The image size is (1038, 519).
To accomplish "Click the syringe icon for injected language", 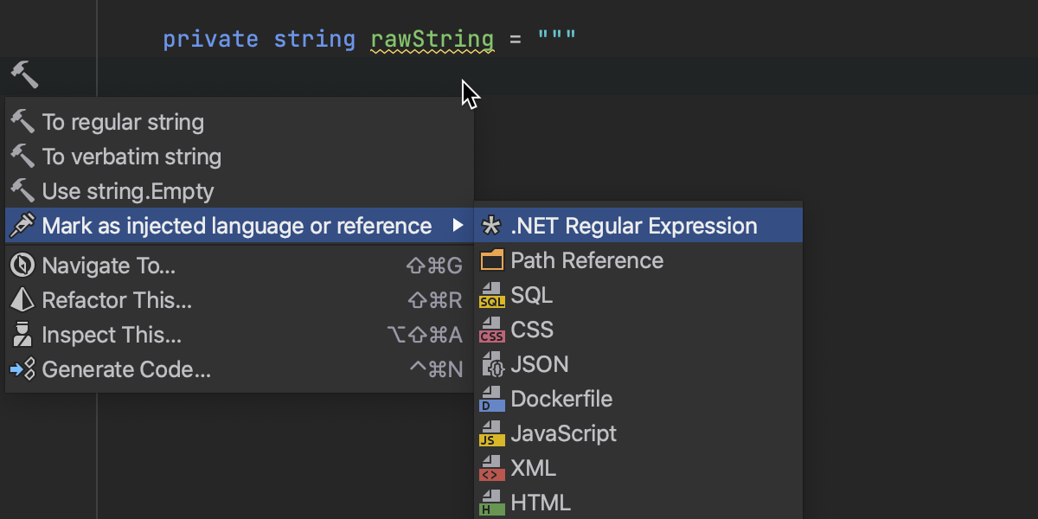I will coord(22,226).
